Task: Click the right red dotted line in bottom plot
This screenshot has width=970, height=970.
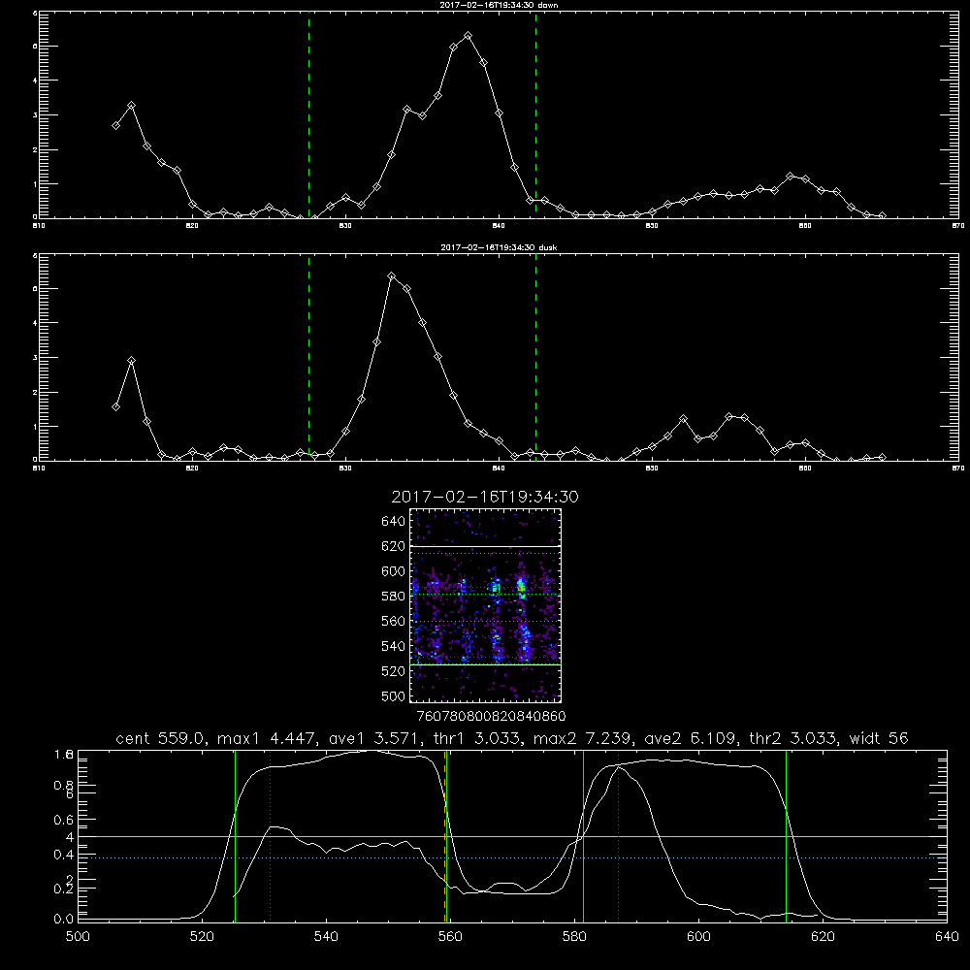Action: pos(618,836)
